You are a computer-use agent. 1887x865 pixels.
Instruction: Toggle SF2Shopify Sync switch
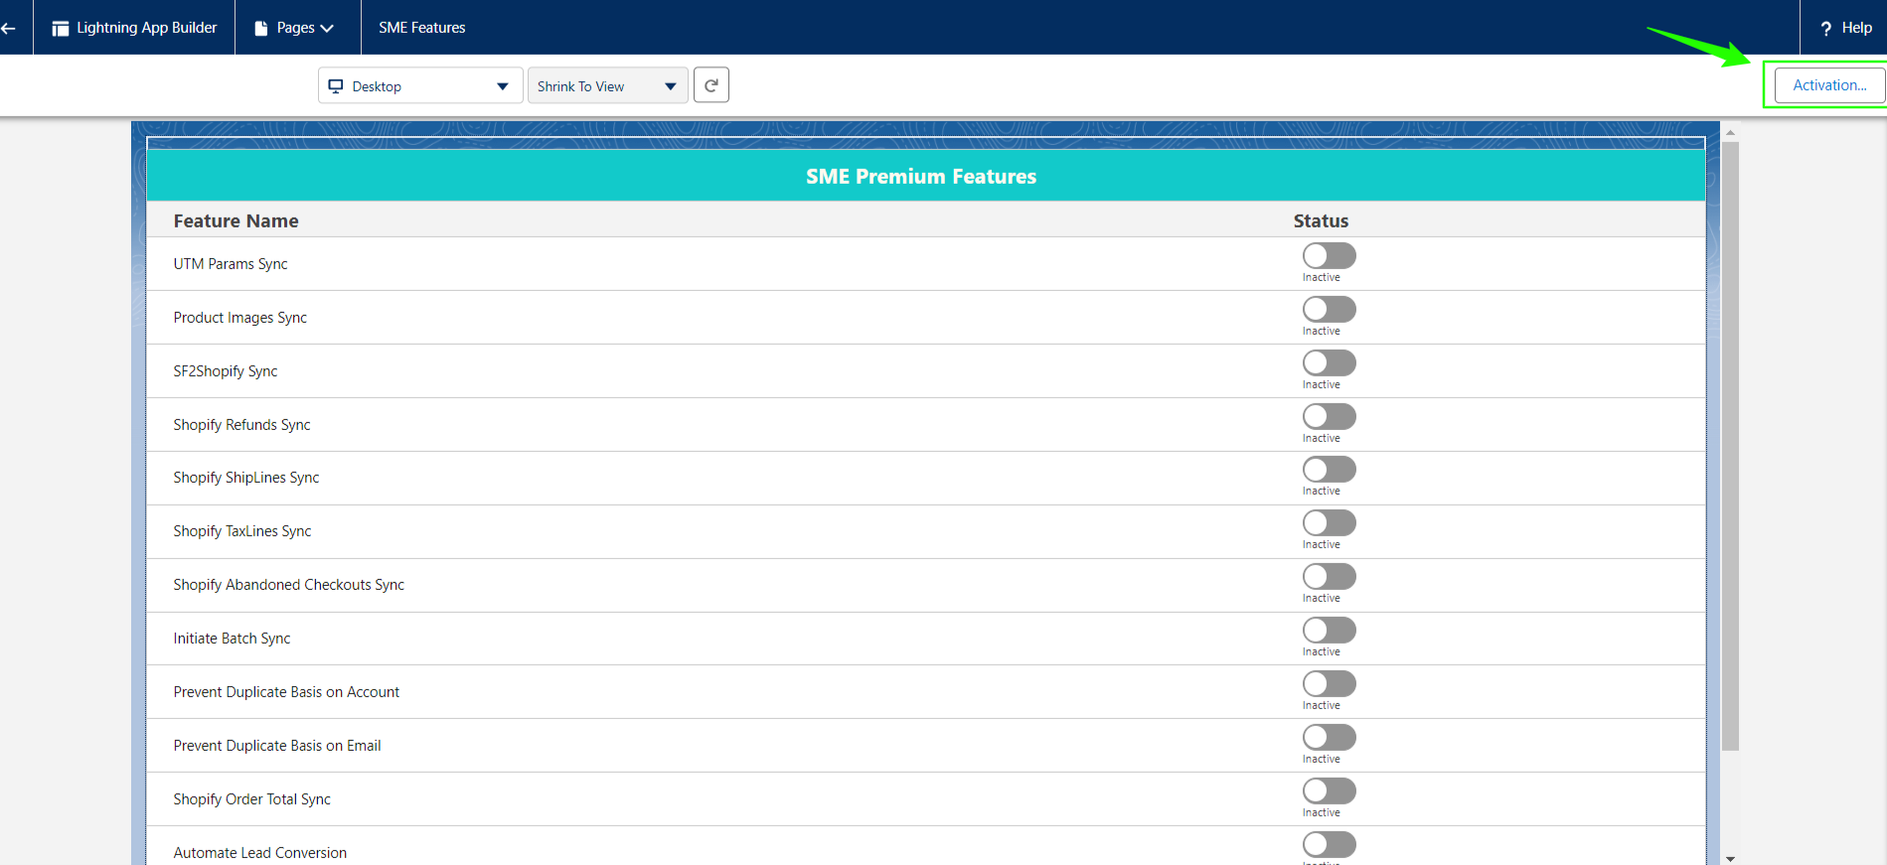tap(1329, 363)
